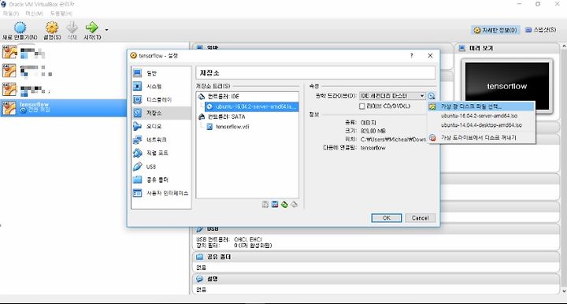Click the first grey icon under storage tree
Image resolution: width=567 pixels, height=304 pixels.
(x=265, y=205)
